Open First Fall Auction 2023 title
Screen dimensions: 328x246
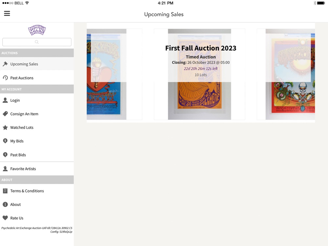click(201, 48)
